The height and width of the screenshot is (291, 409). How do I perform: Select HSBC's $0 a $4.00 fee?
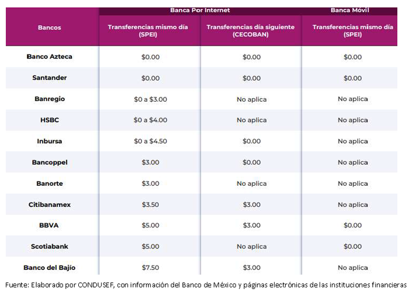[x=150, y=120]
